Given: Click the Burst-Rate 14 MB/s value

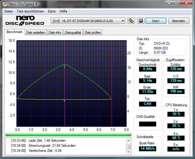Looking at the screenshot, I should pos(148,149).
